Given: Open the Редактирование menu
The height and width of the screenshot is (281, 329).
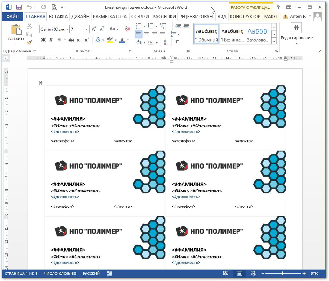Looking at the screenshot, I should point(297,34).
